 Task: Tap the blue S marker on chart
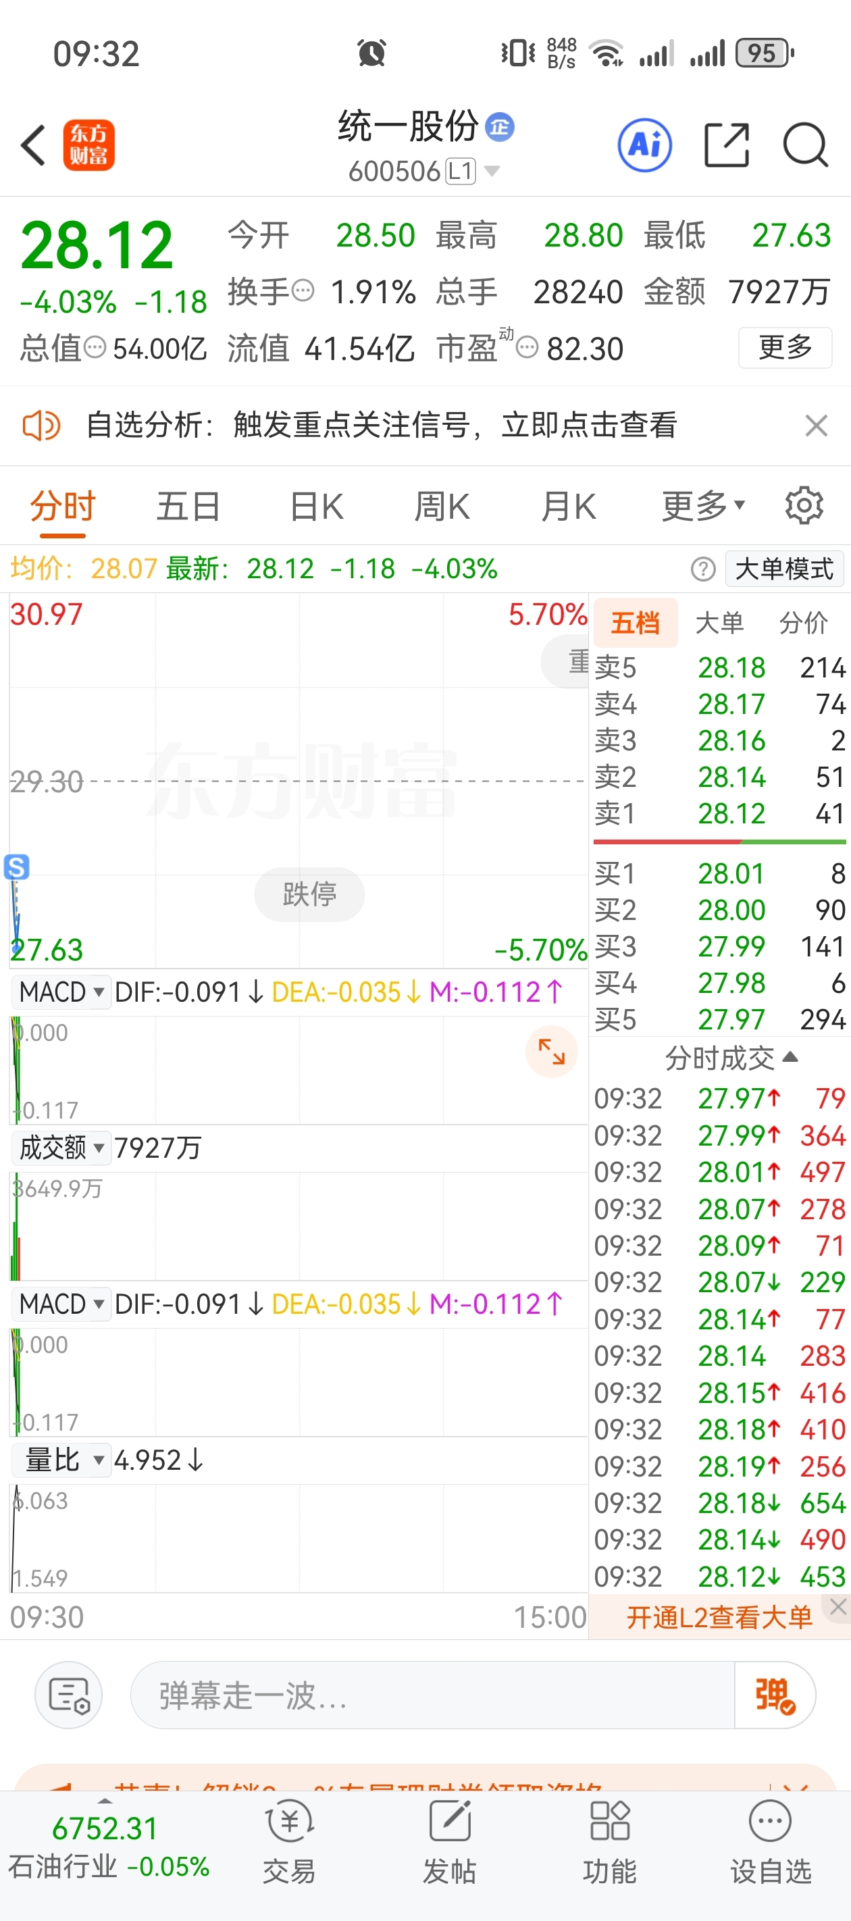click(16, 867)
